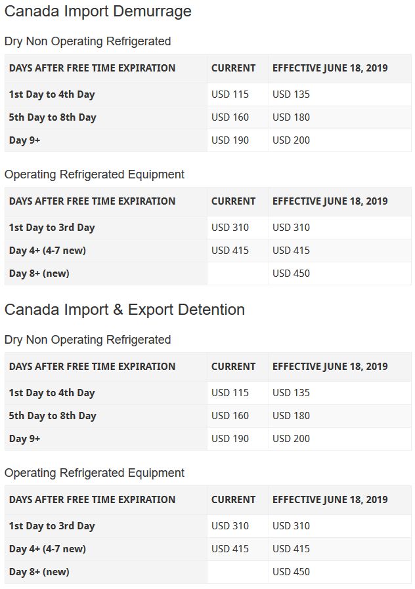415x589 pixels.
Task: Select Demurrage "Operating Refrigerated Equipment" subheading
Action: point(95,174)
